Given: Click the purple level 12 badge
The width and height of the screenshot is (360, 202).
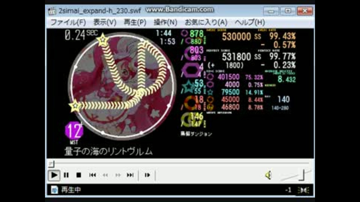Looking at the screenshot, I should point(74,131).
